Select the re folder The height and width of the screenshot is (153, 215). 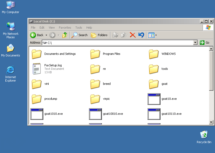pyautogui.click(x=98, y=69)
